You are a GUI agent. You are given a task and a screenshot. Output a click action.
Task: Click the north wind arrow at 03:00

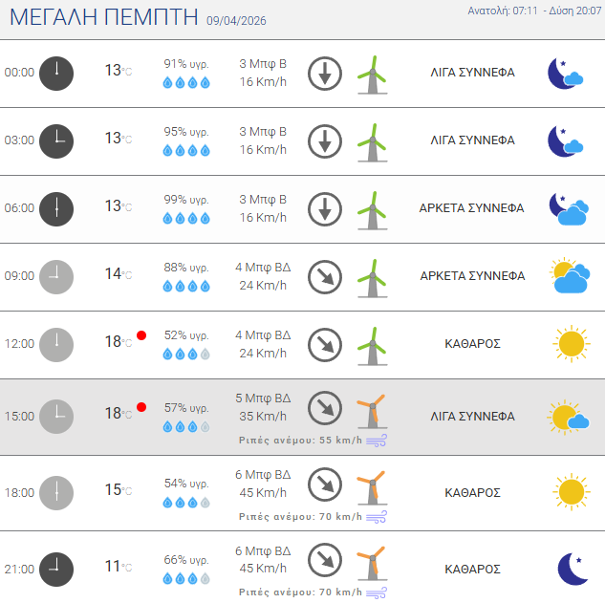(325, 140)
